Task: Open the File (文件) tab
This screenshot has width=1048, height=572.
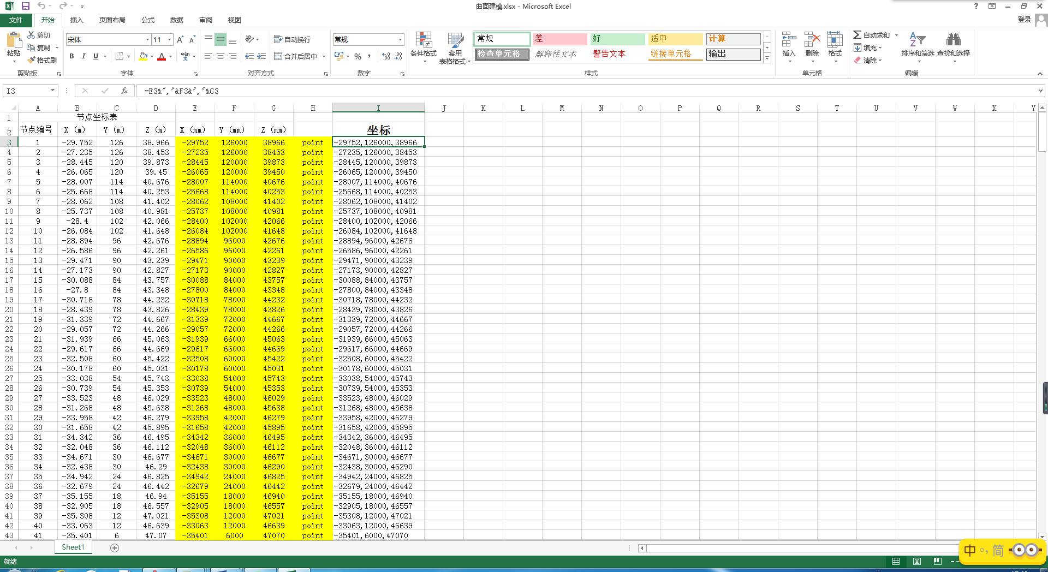Action: 16,20
